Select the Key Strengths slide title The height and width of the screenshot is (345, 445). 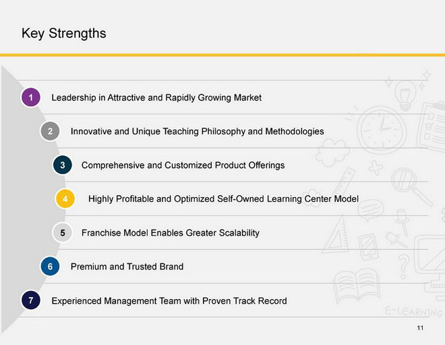pos(64,33)
